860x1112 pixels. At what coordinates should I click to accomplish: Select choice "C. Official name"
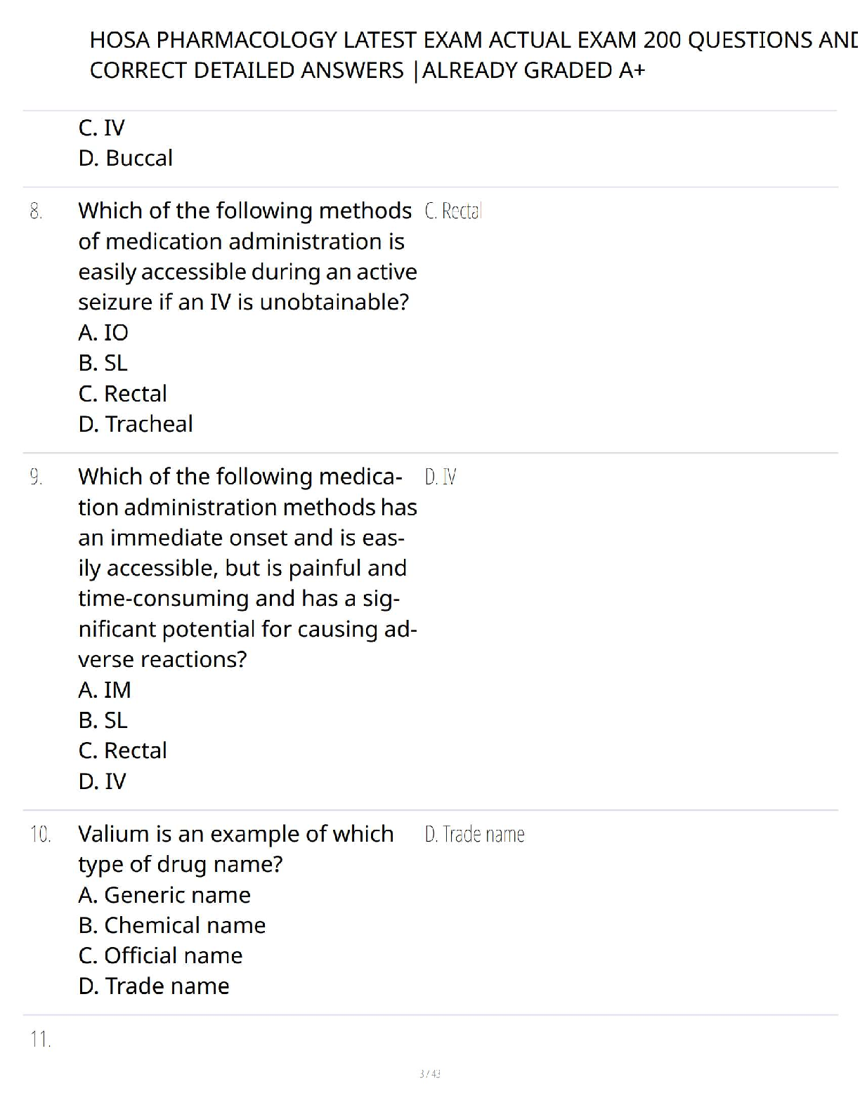click(x=160, y=955)
